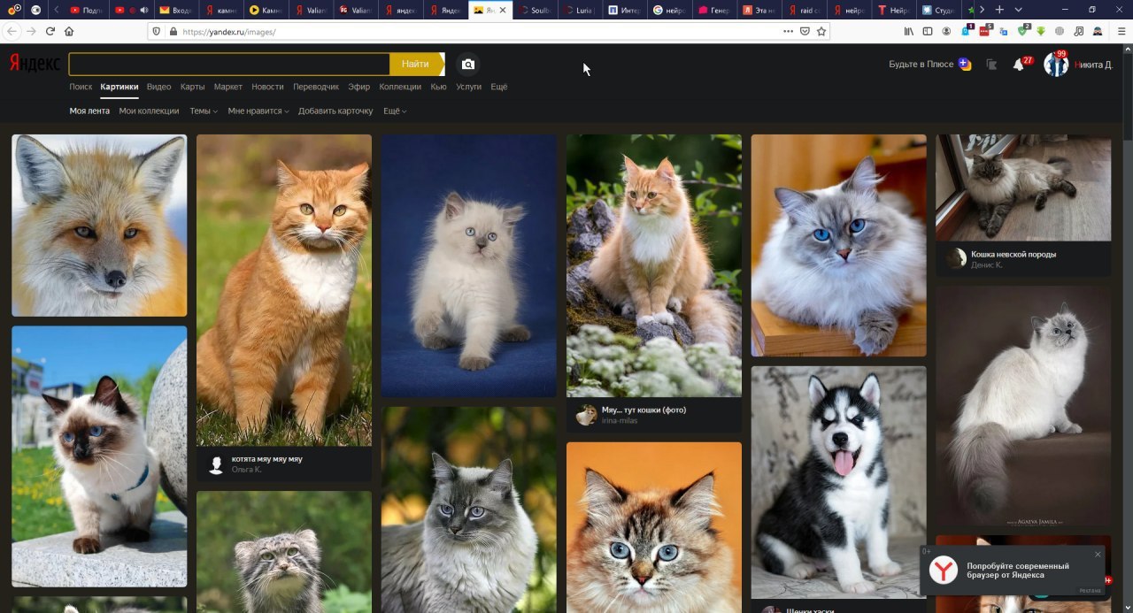Switch to the Входящие mail browser tab
The width and height of the screenshot is (1133, 613).
pyautogui.click(x=174, y=10)
